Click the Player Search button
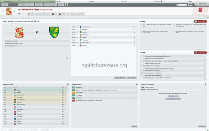The height and width of the screenshot is (131, 209). coord(173,96)
